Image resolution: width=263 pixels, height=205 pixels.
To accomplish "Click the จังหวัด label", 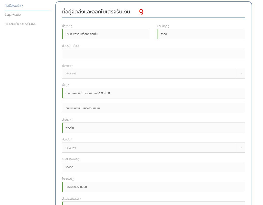I will (67, 139).
